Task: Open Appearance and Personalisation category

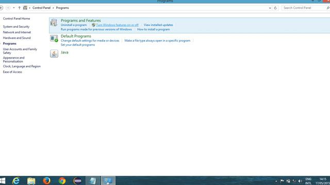Action: coord(14,60)
